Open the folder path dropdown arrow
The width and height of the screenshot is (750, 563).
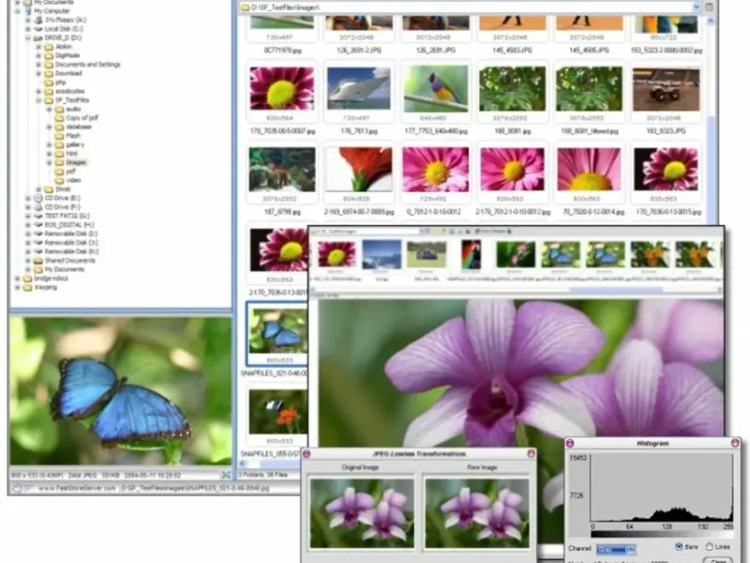click(x=697, y=8)
